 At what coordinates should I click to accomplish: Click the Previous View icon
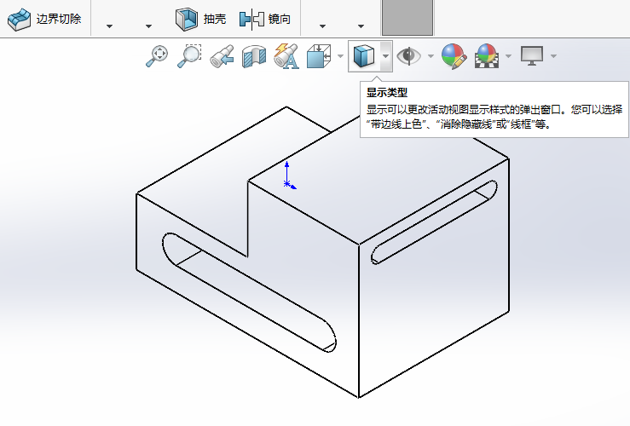pyautogui.click(x=222, y=56)
